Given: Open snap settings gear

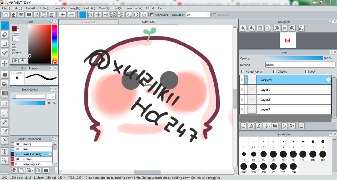Looking at the screenshot, I should tap(144, 15).
